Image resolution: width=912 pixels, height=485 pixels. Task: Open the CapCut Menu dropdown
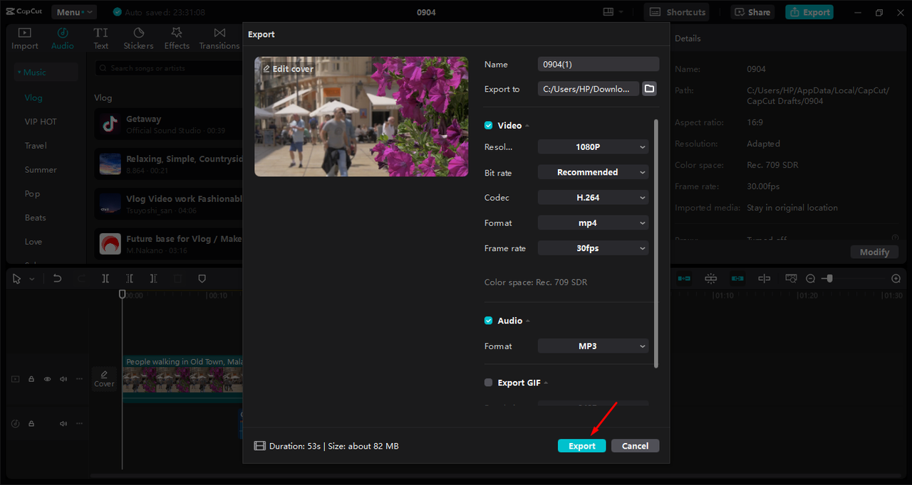[73, 12]
